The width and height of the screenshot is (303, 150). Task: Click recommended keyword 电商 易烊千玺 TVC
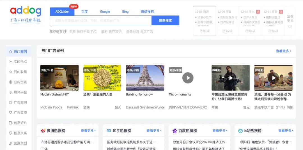tap(83, 31)
